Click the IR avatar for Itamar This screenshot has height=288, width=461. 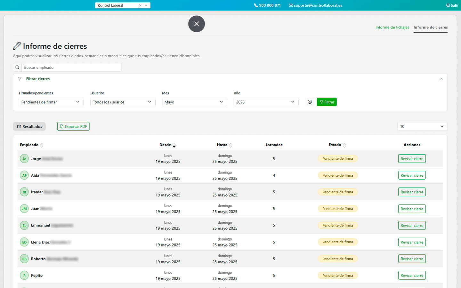click(24, 192)
